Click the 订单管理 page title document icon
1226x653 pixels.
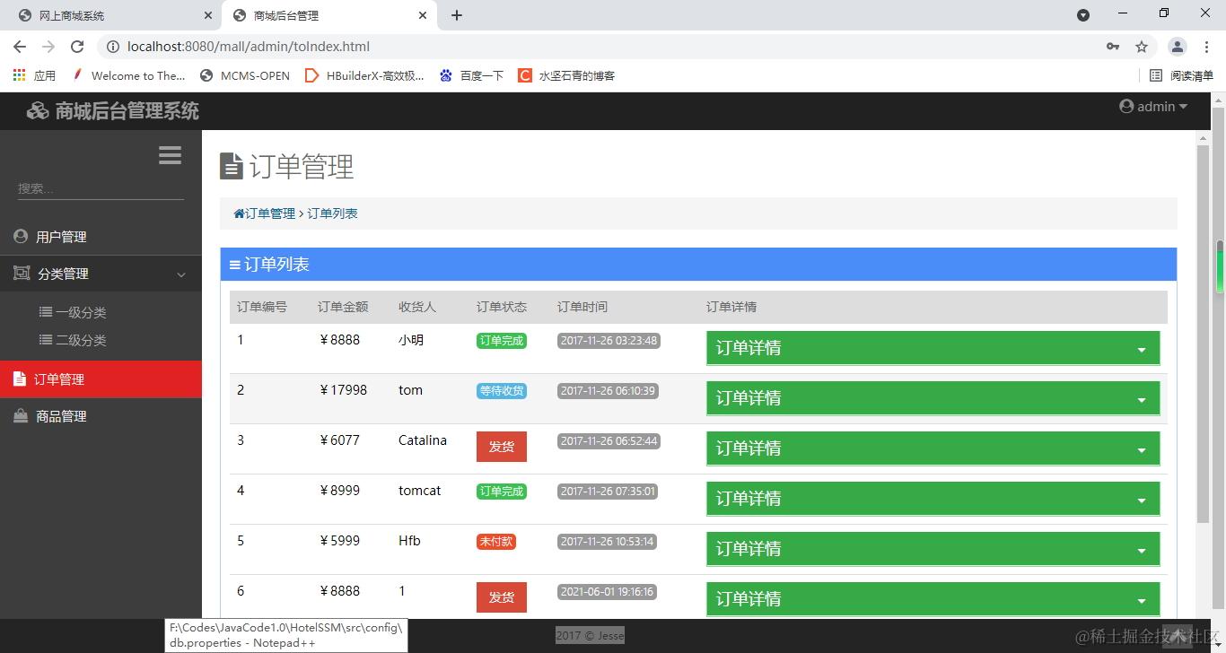(x=232, y=165)
